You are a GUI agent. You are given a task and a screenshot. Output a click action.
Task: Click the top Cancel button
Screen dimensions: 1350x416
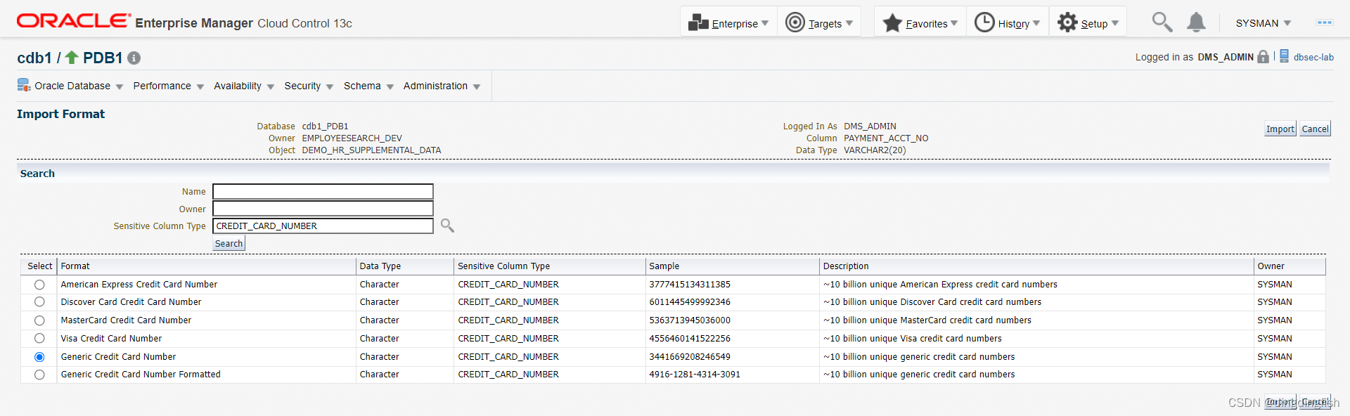[x=1315, y=129]
